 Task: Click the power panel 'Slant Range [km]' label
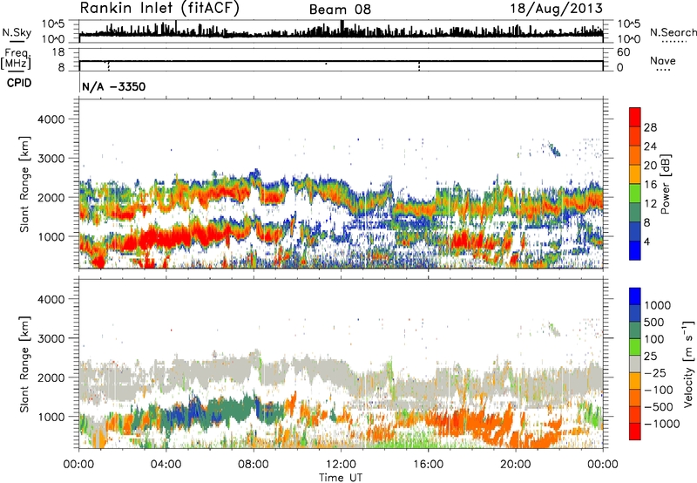(x=24, y=184)
